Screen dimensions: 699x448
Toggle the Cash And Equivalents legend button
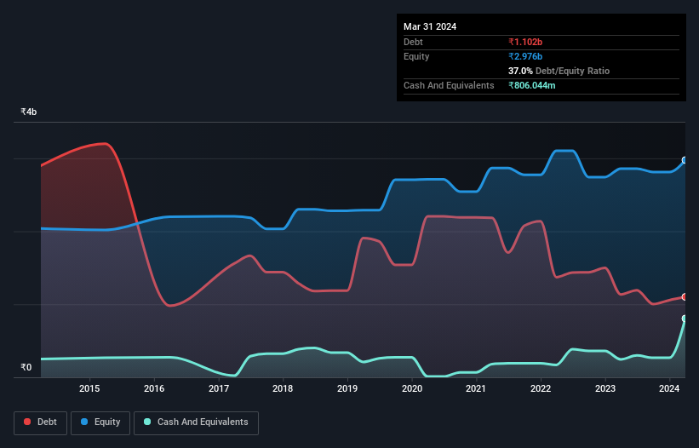pyautogui.click(x=196, y=423)
